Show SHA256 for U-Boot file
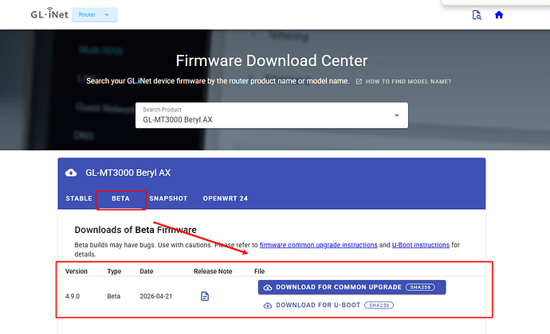The height and width of the screenshot is (334, 550). click(x=379, y=305)
